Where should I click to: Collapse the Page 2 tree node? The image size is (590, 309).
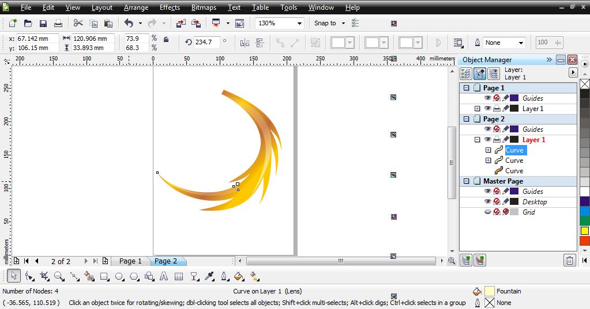[466, 119]
